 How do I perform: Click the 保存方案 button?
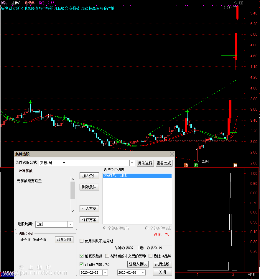[89, 220]
